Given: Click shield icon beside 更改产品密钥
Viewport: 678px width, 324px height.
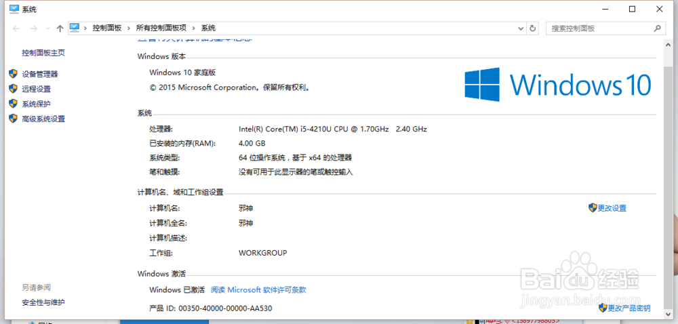Looking at the screenshot, I should (603, 308).
